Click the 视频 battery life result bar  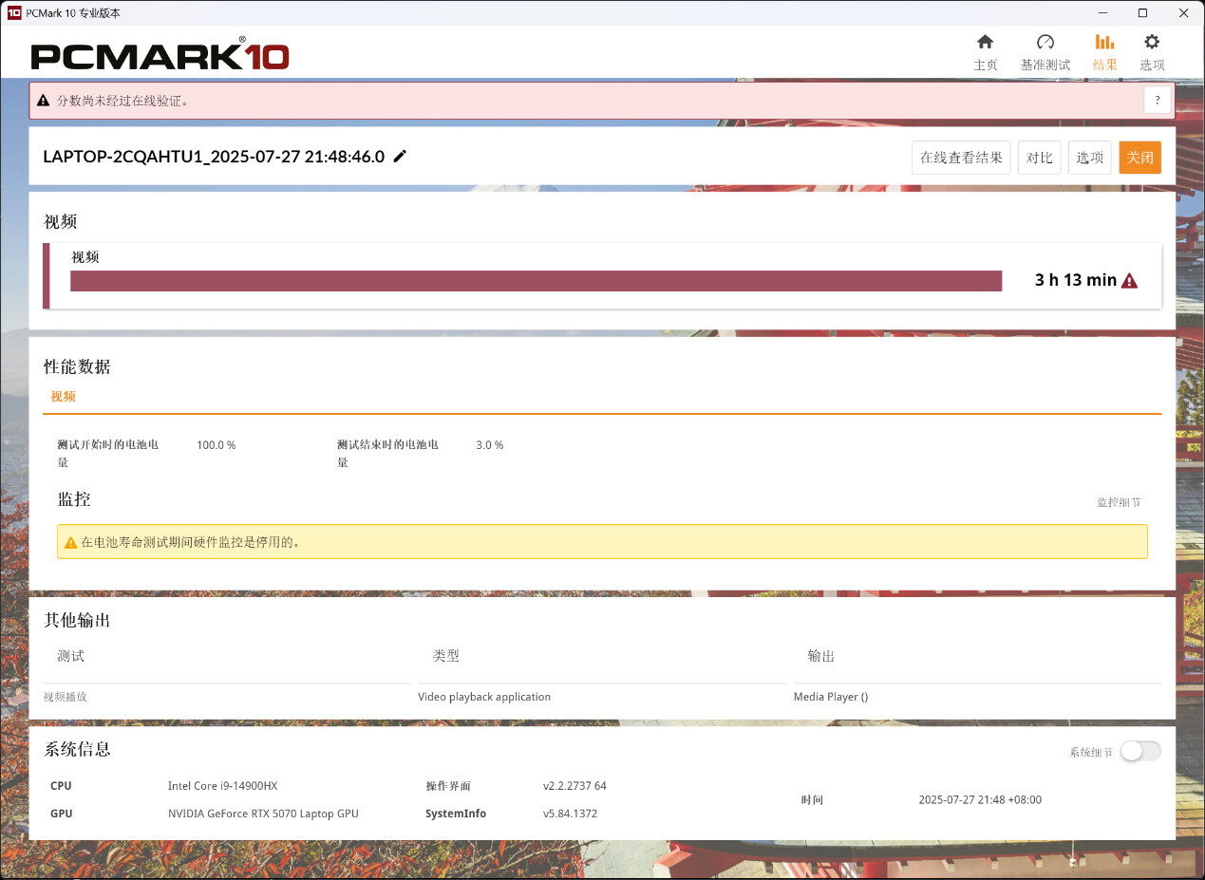click(536, 281)
